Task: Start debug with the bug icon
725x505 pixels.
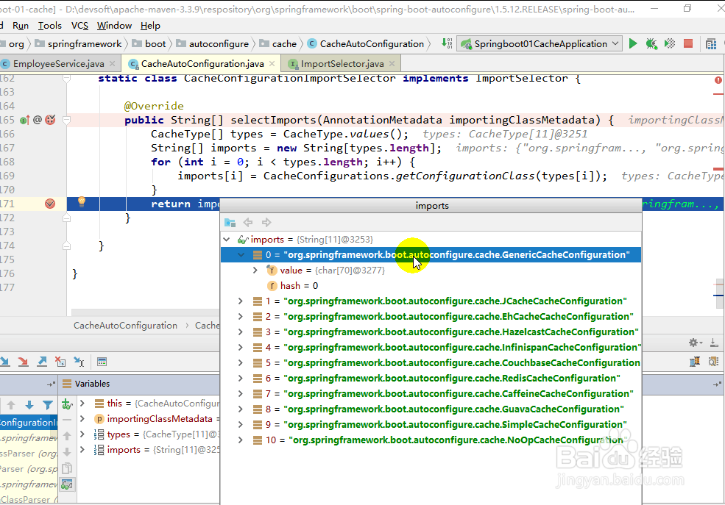Action: tap(651, 44)
